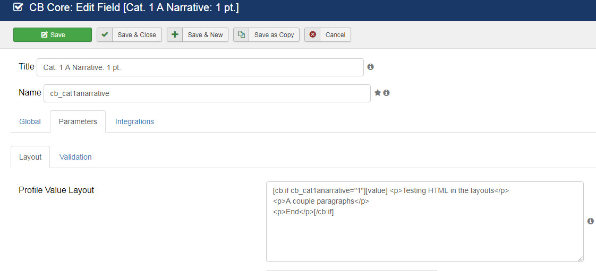
Task: Click info icon beside Profile Value Layout box
Action: (590, 221)
